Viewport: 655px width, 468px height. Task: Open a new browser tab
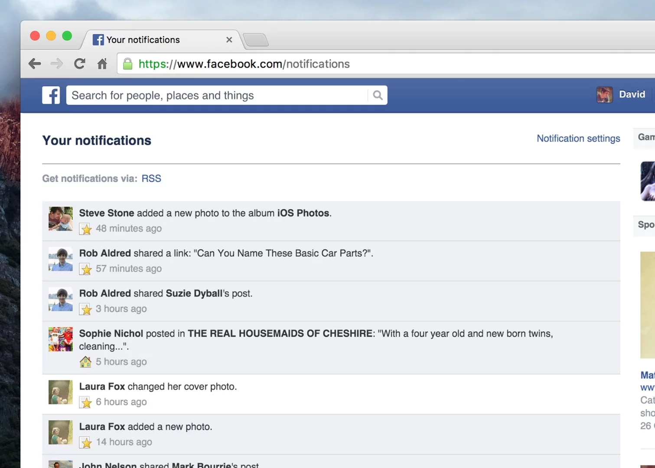(x=256, y=40)
